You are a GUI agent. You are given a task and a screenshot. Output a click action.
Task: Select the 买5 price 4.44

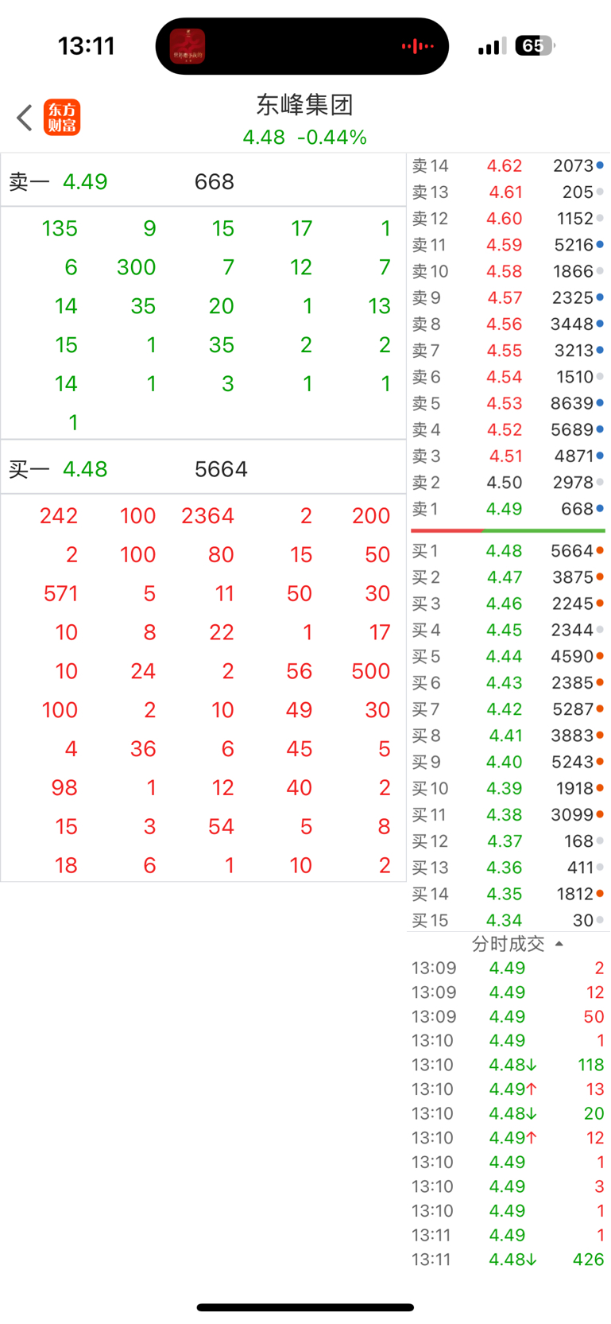tap(505, 657)
